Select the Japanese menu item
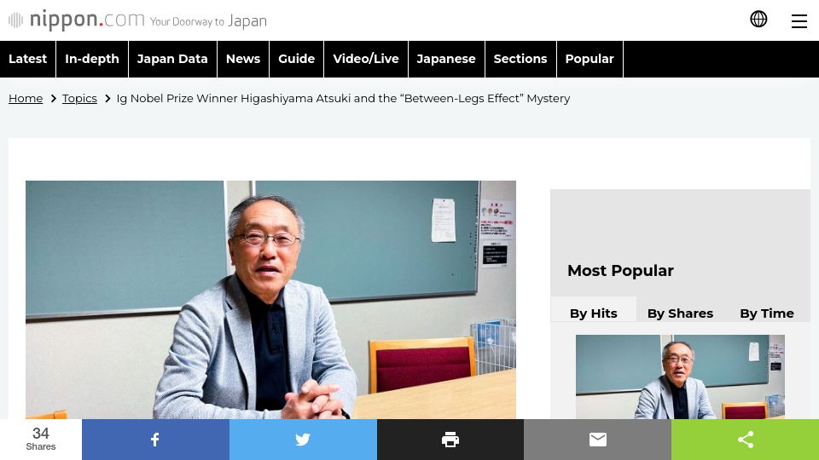This screenshot has height=460, width=819. 446,59
